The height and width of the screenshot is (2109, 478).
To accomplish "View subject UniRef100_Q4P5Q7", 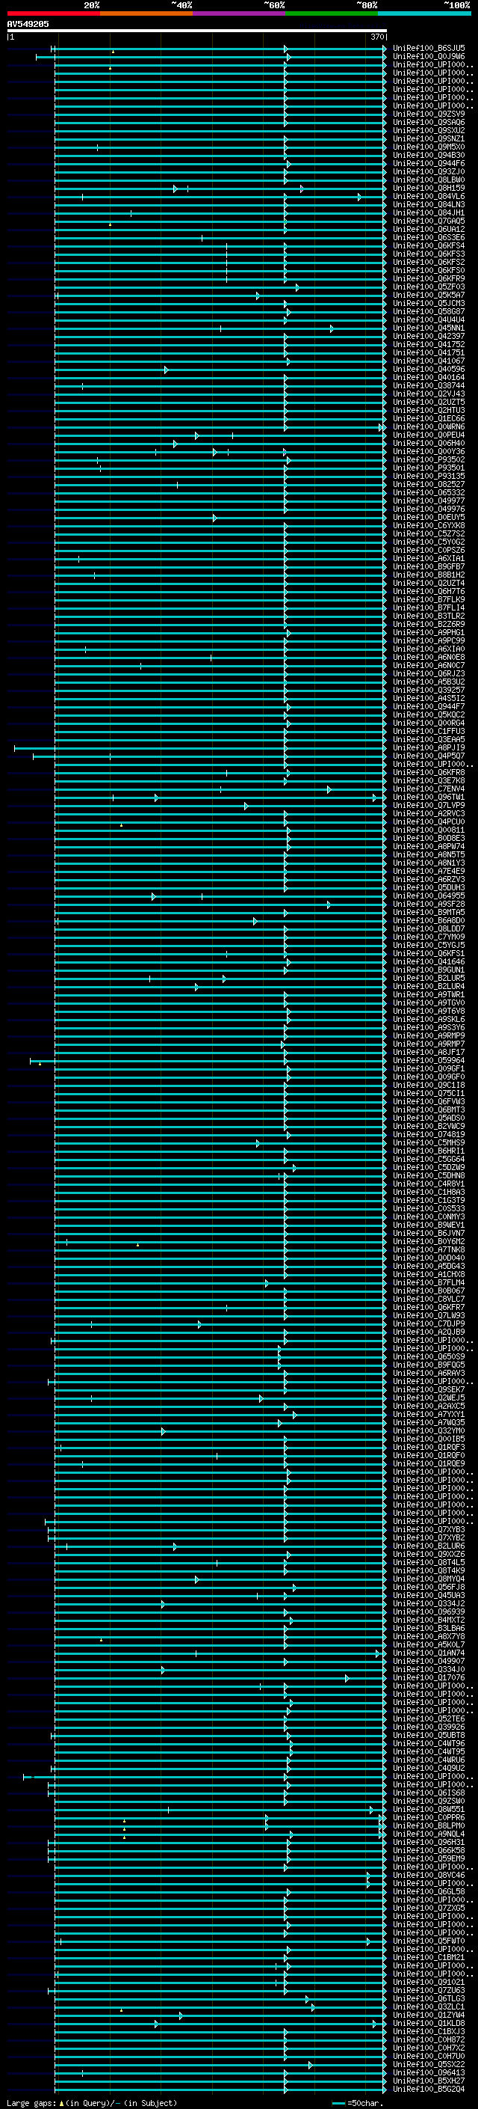I will [x=429, y=756].
